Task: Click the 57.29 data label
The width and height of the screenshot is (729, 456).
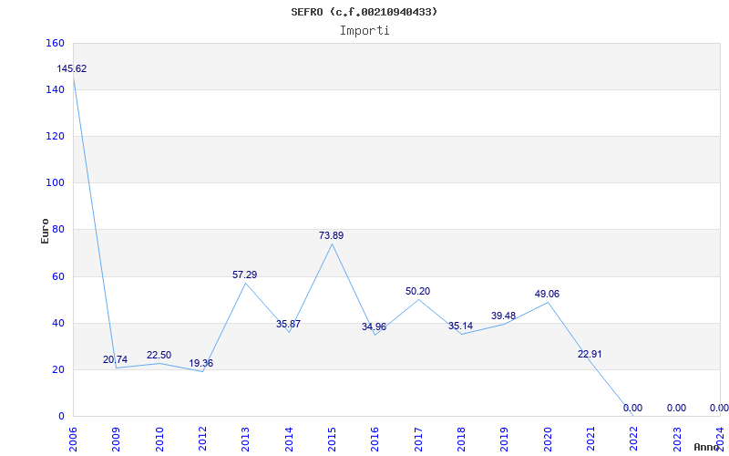Action: [x=244, y=275]
